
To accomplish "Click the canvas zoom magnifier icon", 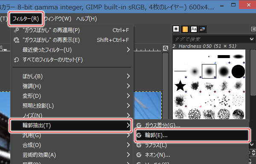I will (x=166, y=48).
